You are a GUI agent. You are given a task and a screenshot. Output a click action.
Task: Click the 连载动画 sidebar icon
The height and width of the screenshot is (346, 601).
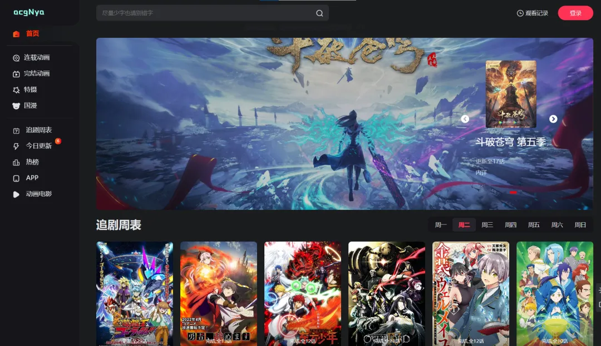[16, 58]
